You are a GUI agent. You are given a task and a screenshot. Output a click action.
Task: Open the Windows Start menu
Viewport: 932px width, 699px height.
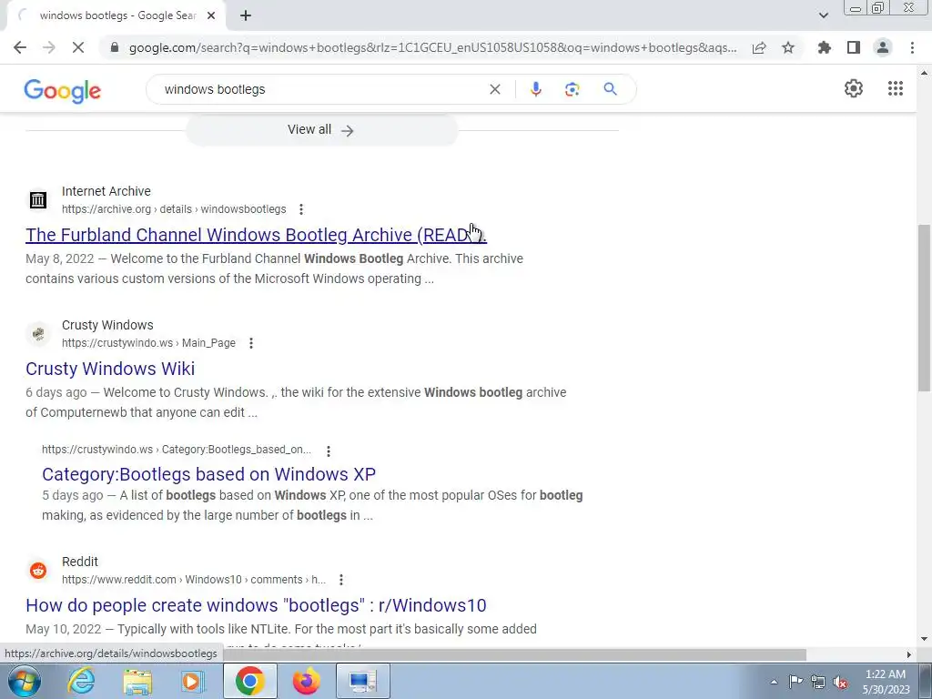[24, 681]
